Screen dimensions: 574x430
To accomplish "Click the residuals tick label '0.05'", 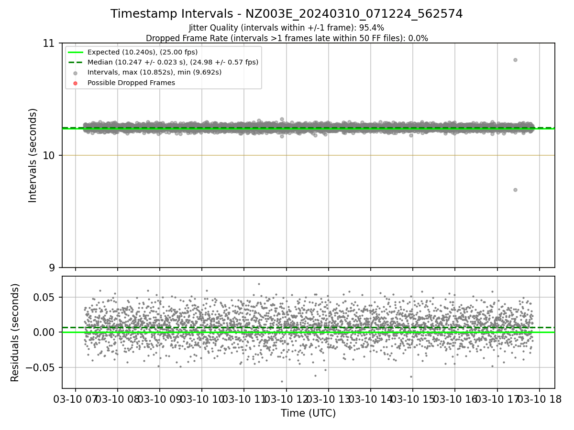I will pyautogui.click(x=44, y=297).
